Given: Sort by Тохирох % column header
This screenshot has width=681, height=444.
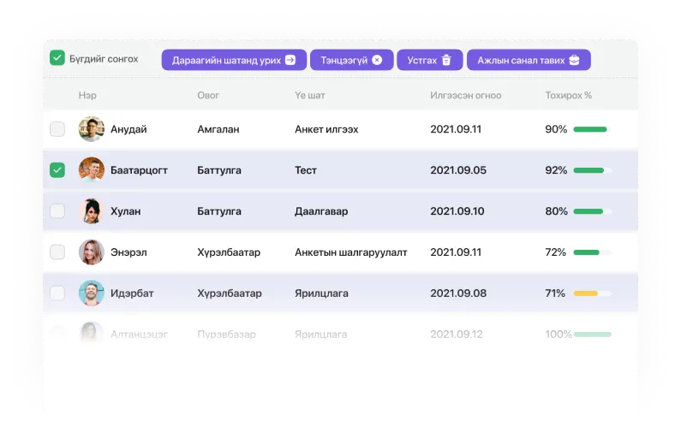Looking at the screenshot, I should pyautogui.click(x=568, y=95).
